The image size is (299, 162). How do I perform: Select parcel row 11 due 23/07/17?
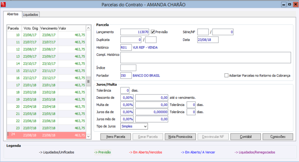46,42
